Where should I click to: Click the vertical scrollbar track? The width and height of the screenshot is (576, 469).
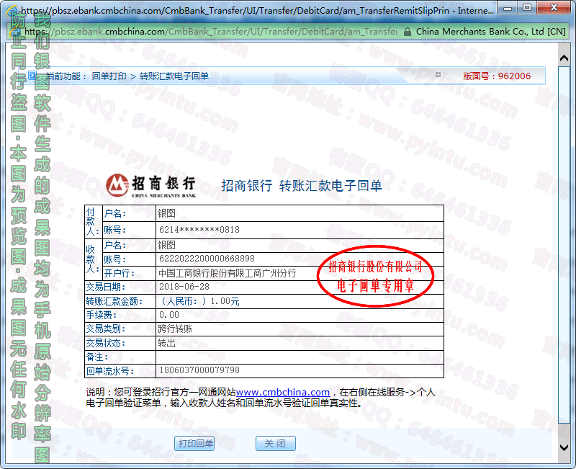coord(564,244)
